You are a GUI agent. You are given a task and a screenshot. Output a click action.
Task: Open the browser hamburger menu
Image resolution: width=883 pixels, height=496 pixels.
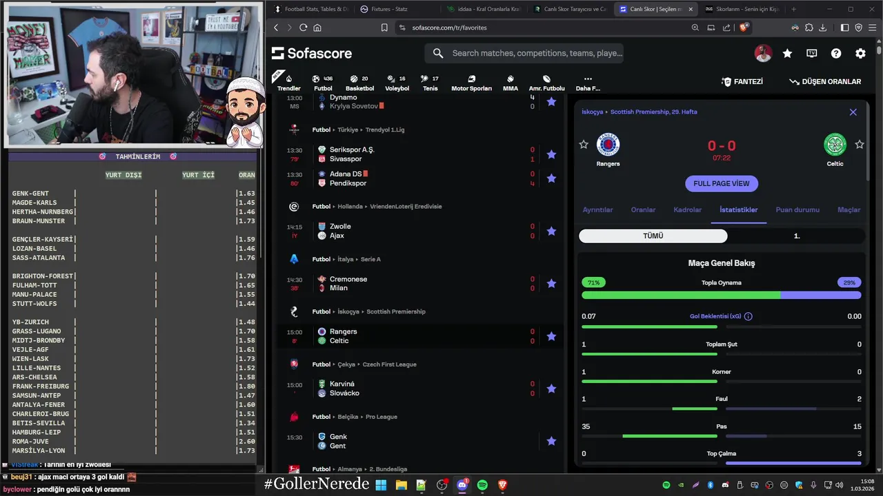pos(872,28)
